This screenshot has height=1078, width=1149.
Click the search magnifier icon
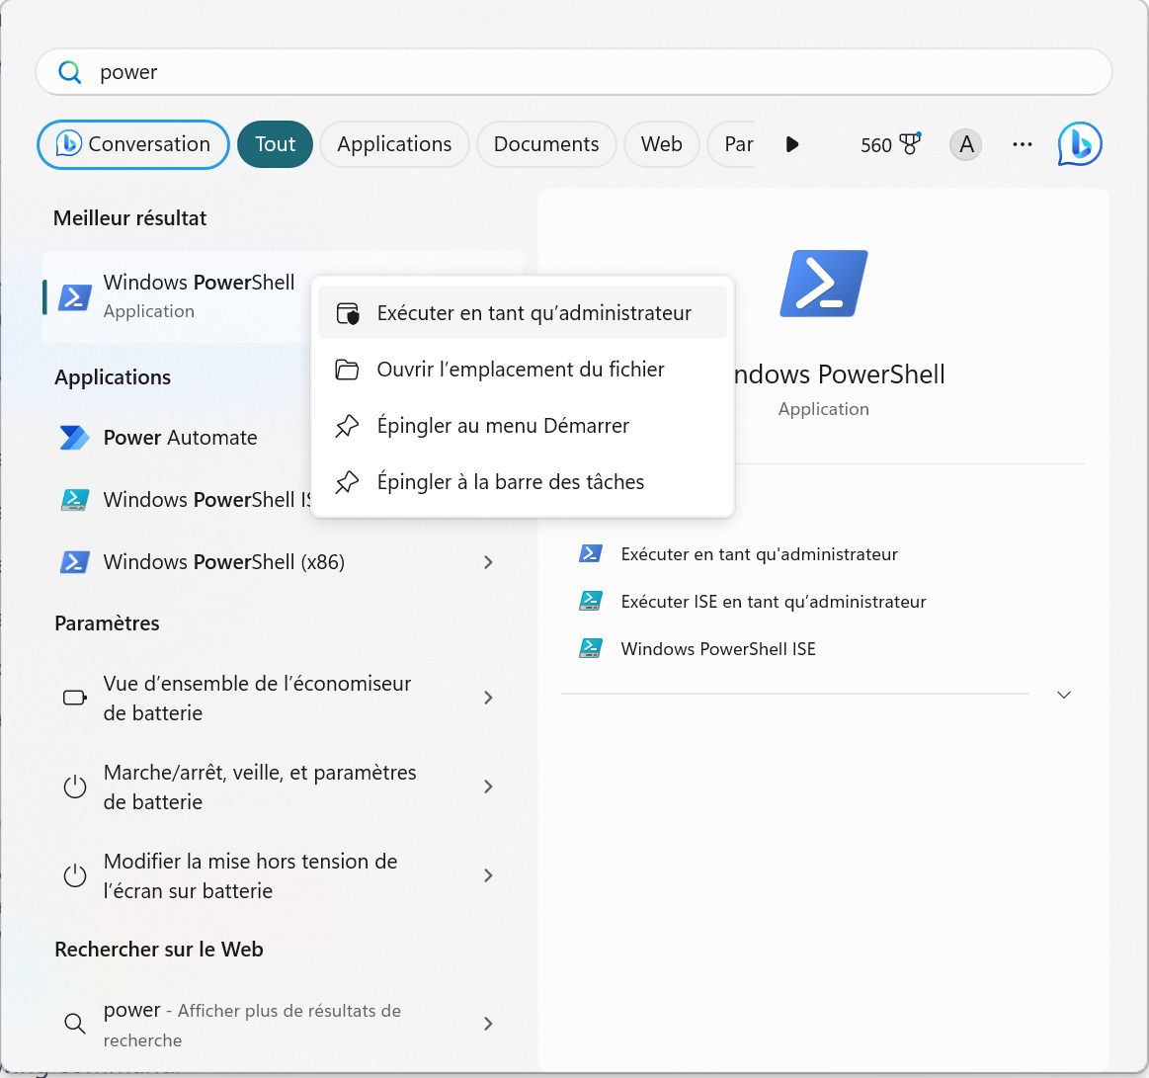tap(69, 72)
